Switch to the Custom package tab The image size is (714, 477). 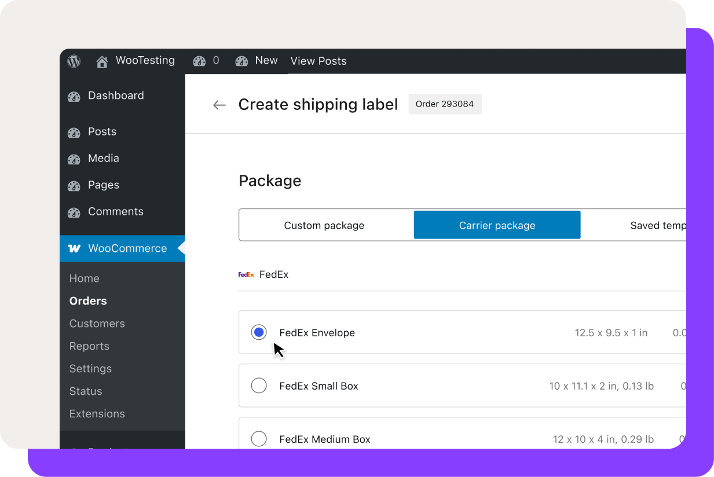tap(324, 225)
